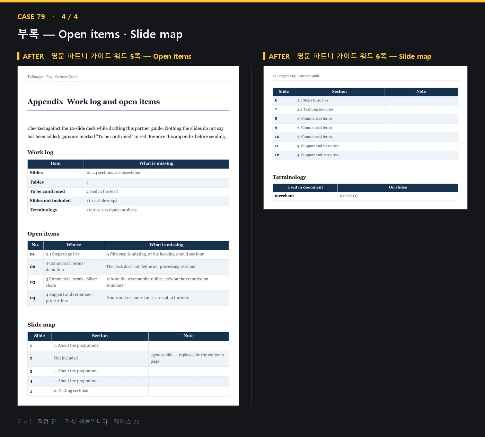Viewport: 485px width, 437px height.
Task: Select the "On slides" column header
Action: coord(398,187)
